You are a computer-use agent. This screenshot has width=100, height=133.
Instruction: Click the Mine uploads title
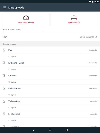(x=16, y=8)
